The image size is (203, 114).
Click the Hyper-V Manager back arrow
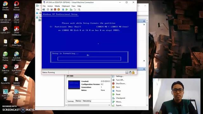point(37,13)
